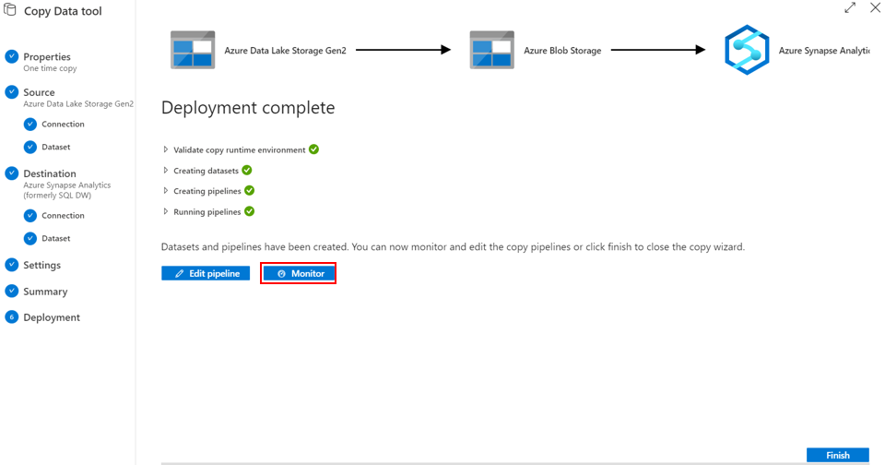
Task: Open the Destination step in sidebar
Action: point(50,173)
